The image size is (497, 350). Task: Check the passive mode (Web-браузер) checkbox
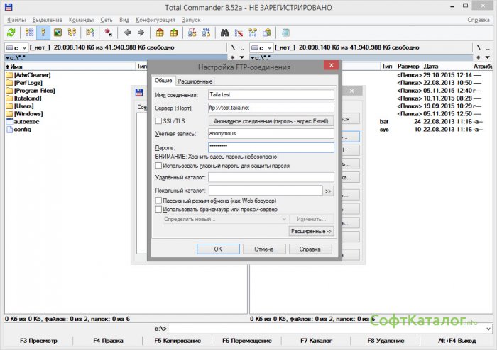158,201
